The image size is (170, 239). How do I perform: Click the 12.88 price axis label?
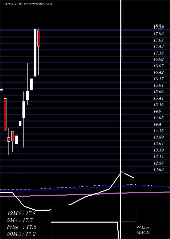click(x=158, y=163)
